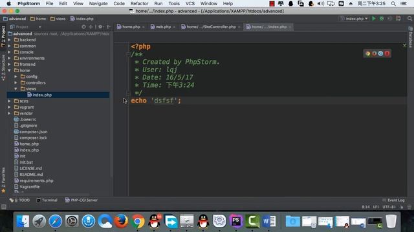Close the home/.../index.php editor tab
Image resolution: width=414 pixels, height=232 pixels.
(x=290, y=27)
